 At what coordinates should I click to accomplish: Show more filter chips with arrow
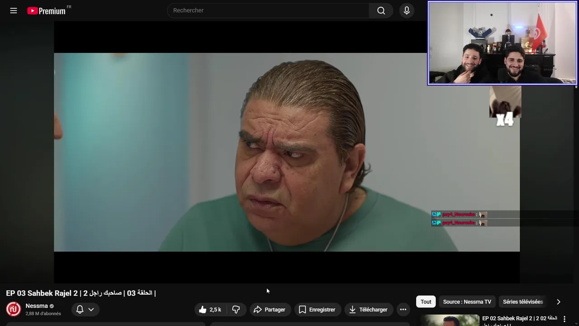coord(558,302)
